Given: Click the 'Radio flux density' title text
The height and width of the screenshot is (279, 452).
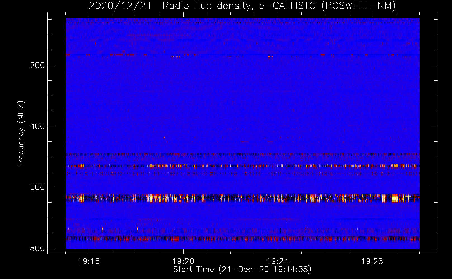Looking at the screenshot, I should [x=208, y=6].
